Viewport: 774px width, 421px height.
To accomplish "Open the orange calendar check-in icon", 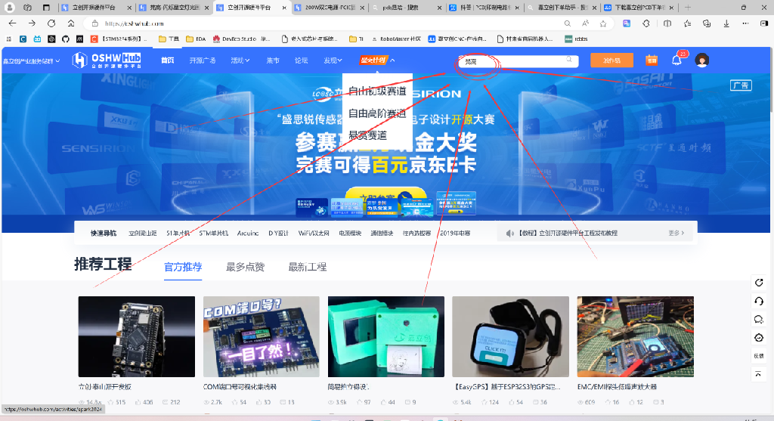I will [x=652, y=60].
